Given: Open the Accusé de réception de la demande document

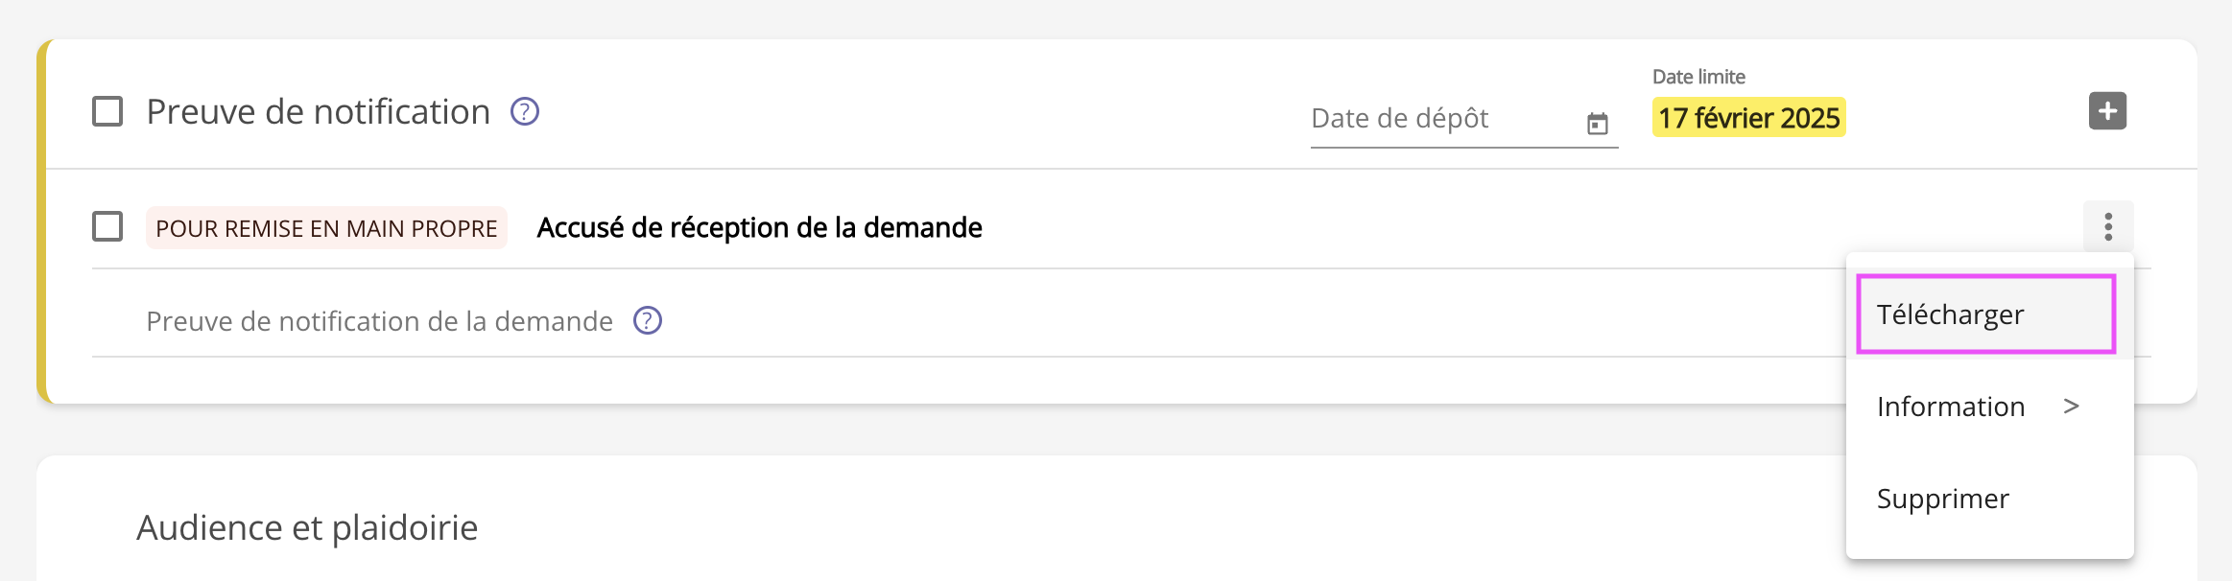Looking at the screenshot, I should click(x=759, y=228).
